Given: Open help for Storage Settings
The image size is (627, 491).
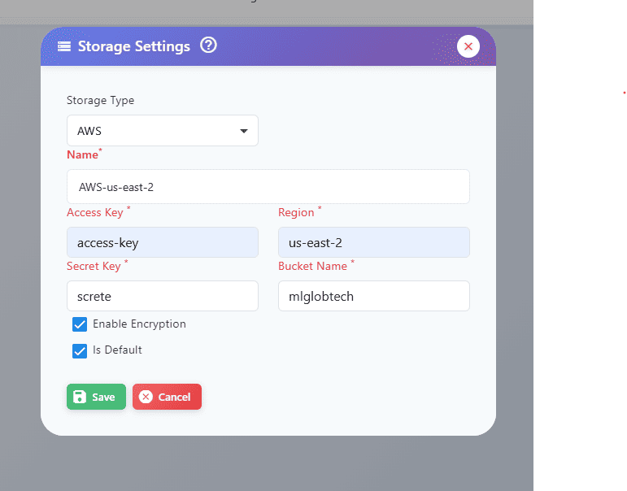Looking at the screenshot, I should (x=208, y=46).
